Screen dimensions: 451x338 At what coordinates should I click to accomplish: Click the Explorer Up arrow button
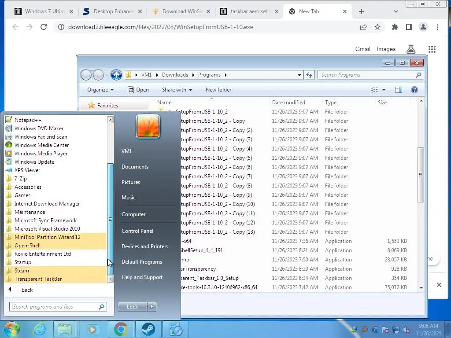point(116,75)
